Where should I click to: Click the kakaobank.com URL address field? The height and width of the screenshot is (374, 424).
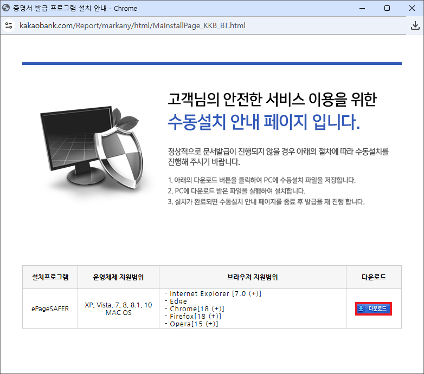click(x=132, y=25)
